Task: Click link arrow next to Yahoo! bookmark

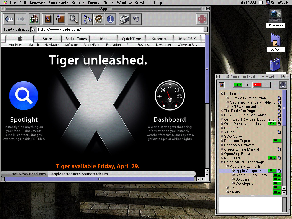Action: (x=279, y=132)
